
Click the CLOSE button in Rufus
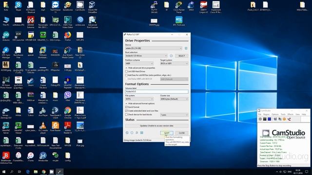pyautogui.click(x=182, y=133)
